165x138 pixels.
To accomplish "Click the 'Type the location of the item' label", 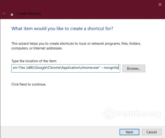I will tap(34, 61).
